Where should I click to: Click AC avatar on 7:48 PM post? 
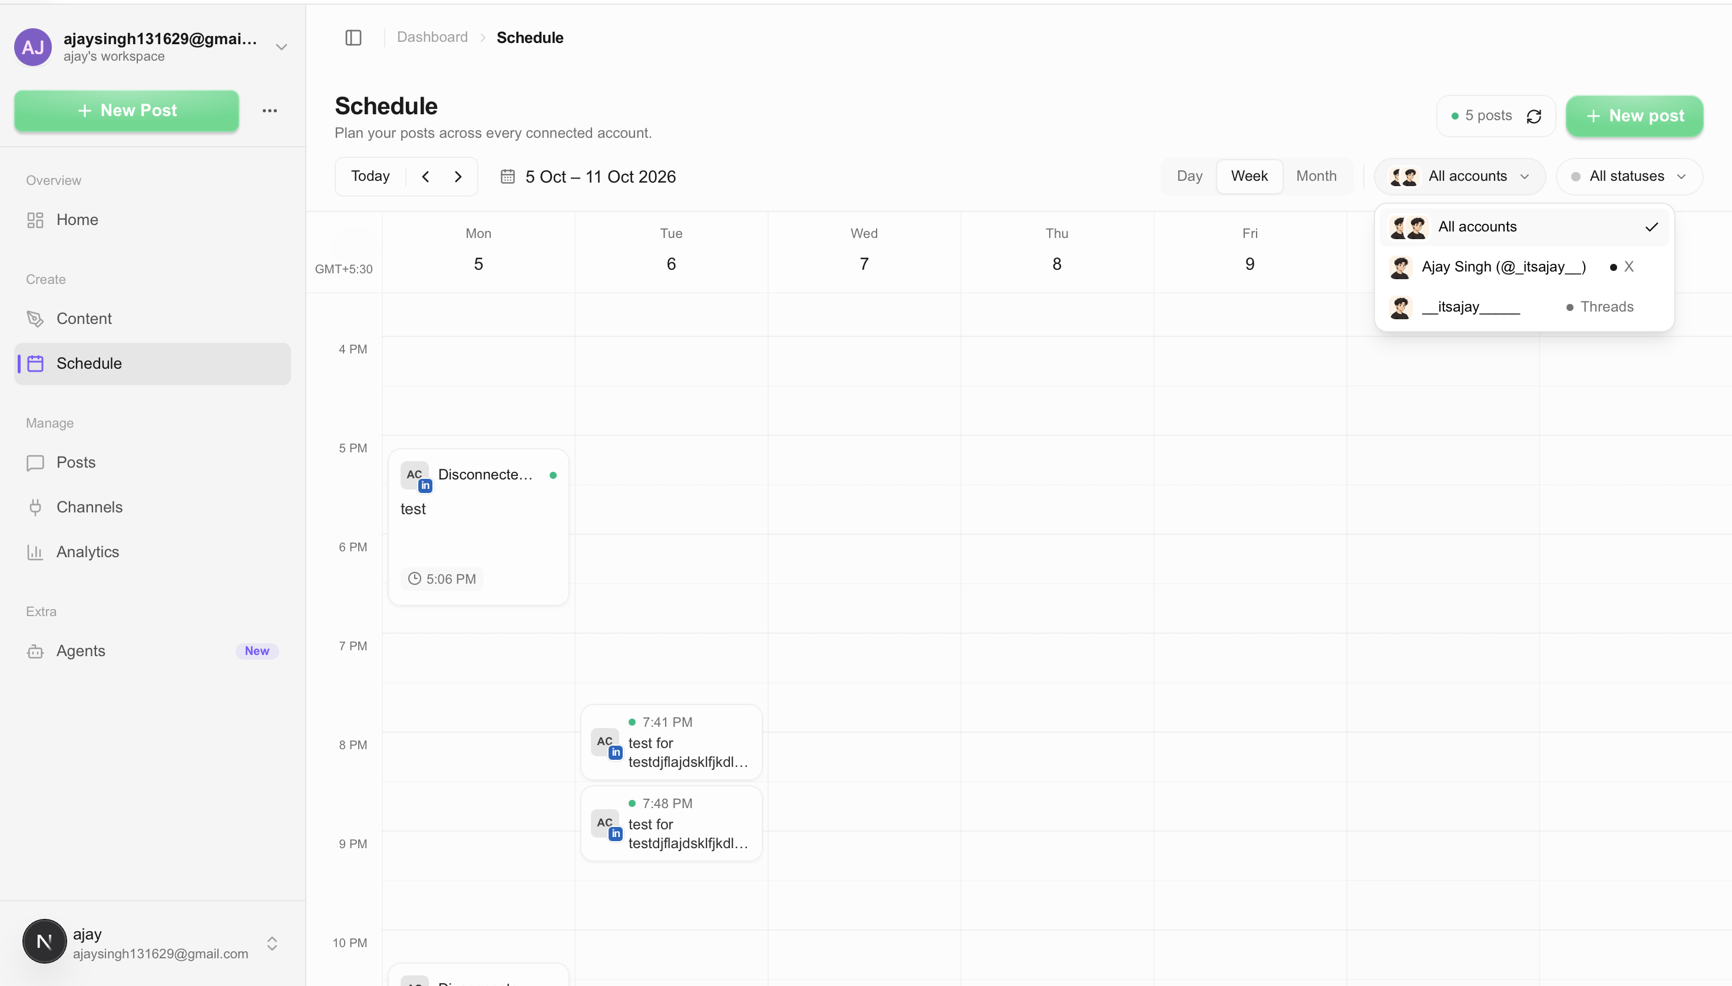pos(604,823)
